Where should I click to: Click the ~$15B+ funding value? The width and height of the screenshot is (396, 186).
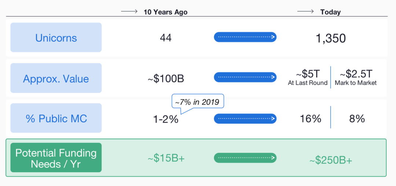coord(166,158)
